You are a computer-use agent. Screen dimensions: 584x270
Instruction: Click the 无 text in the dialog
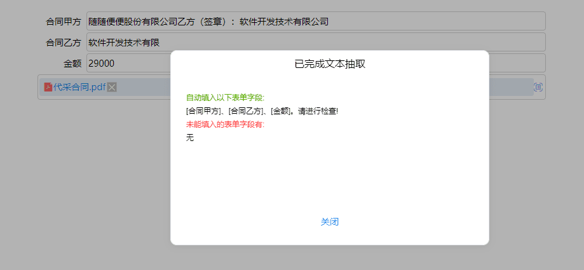point(190,138)
